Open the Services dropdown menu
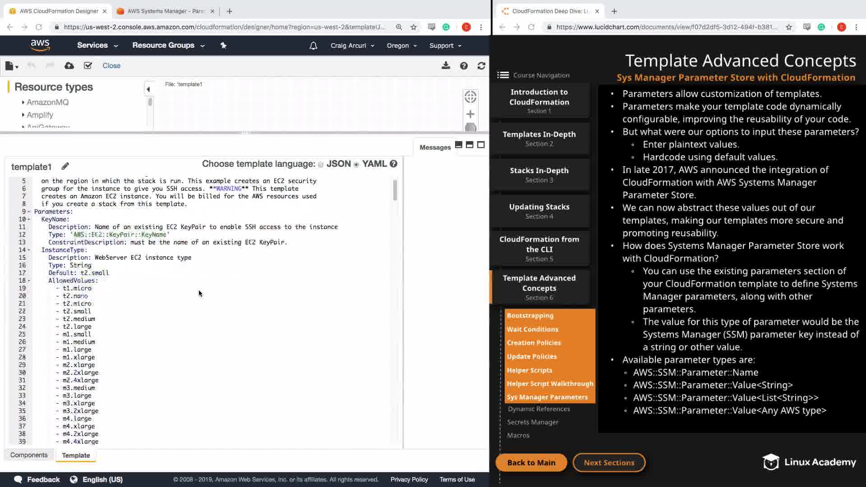 (x=97, y=46)
